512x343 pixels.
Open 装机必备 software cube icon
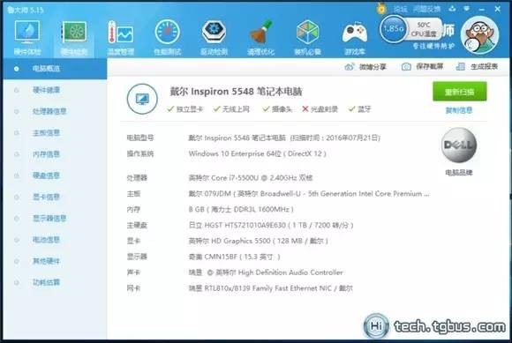[307, 36]
